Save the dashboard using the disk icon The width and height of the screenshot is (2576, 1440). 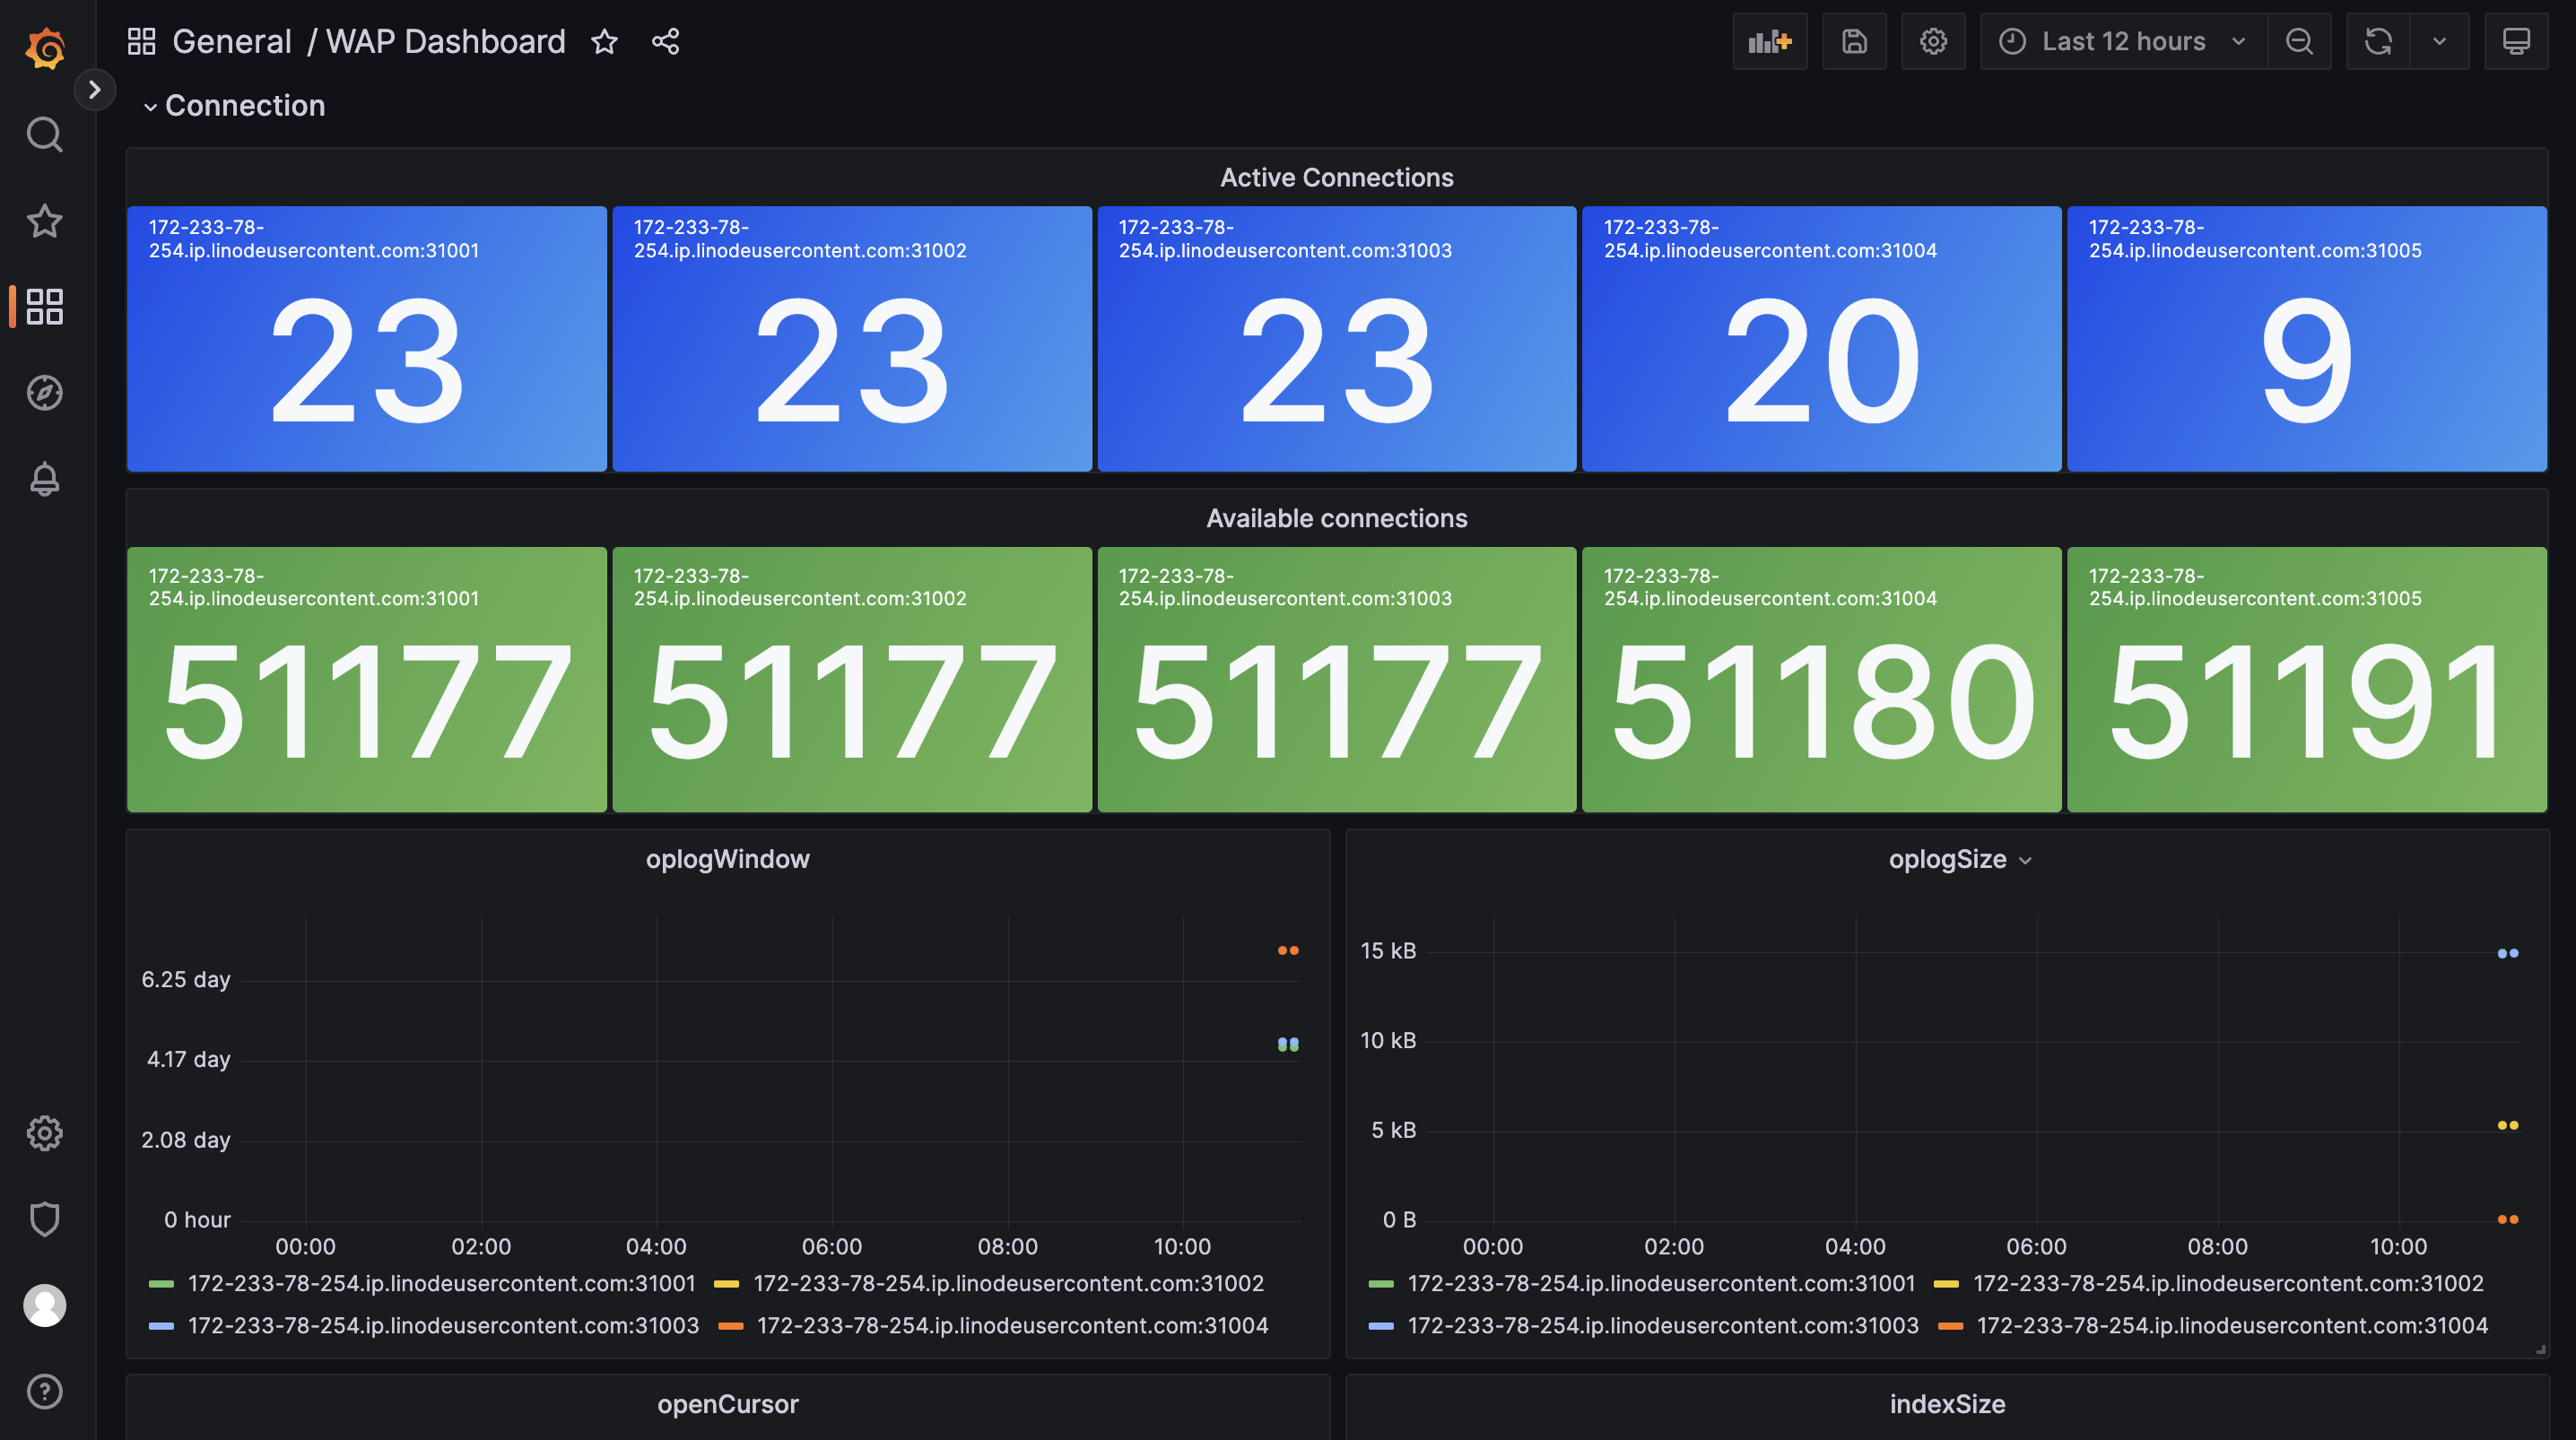[x=1854, y=41]
